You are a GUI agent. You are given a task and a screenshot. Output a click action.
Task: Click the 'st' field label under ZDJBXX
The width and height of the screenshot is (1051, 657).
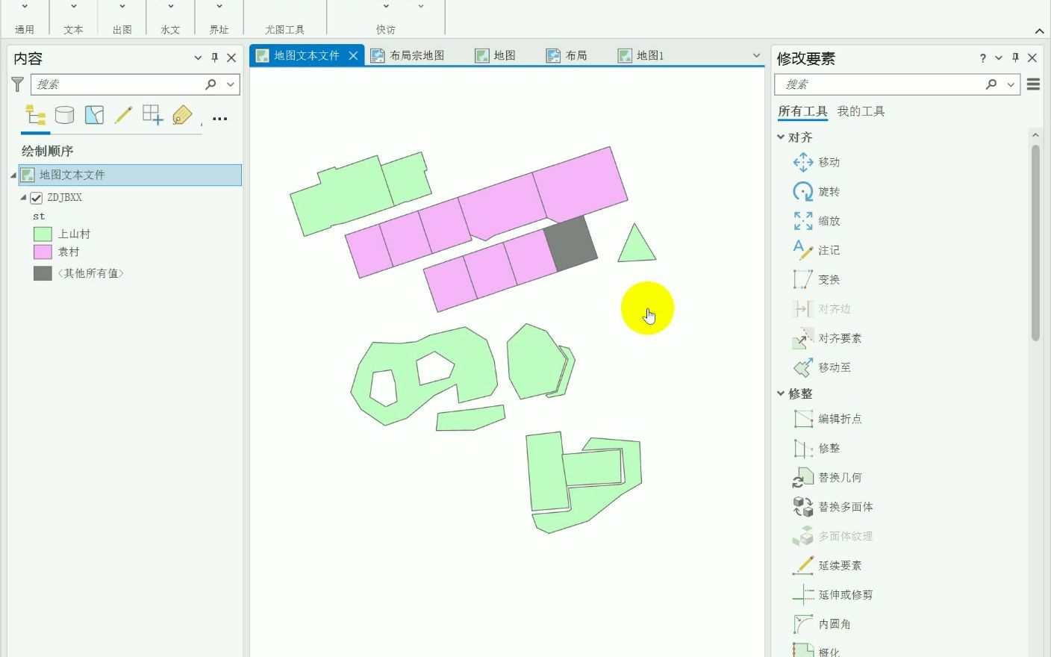click(39, 217)
